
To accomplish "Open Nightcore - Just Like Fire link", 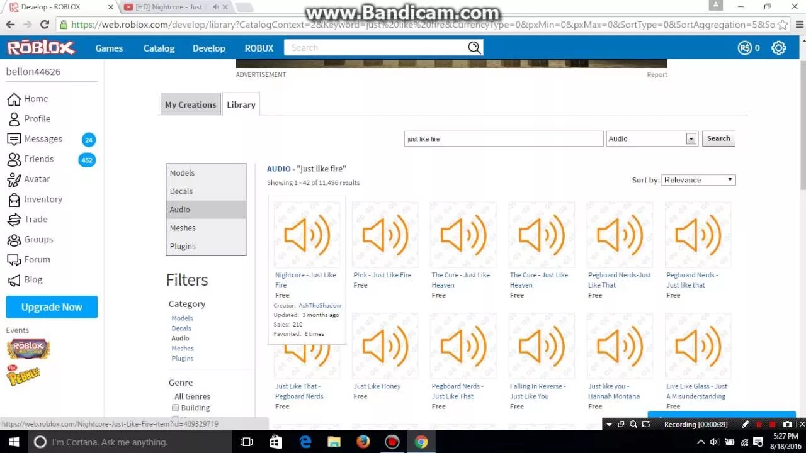I will (305, 280).
